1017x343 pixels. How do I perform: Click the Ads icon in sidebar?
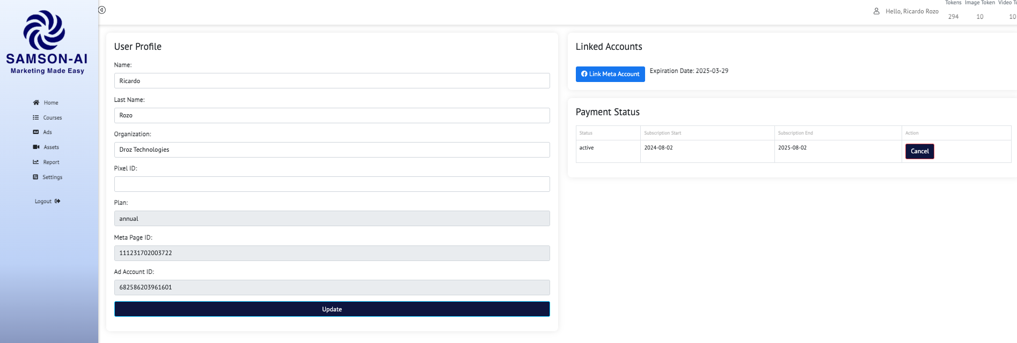[36, 132]
